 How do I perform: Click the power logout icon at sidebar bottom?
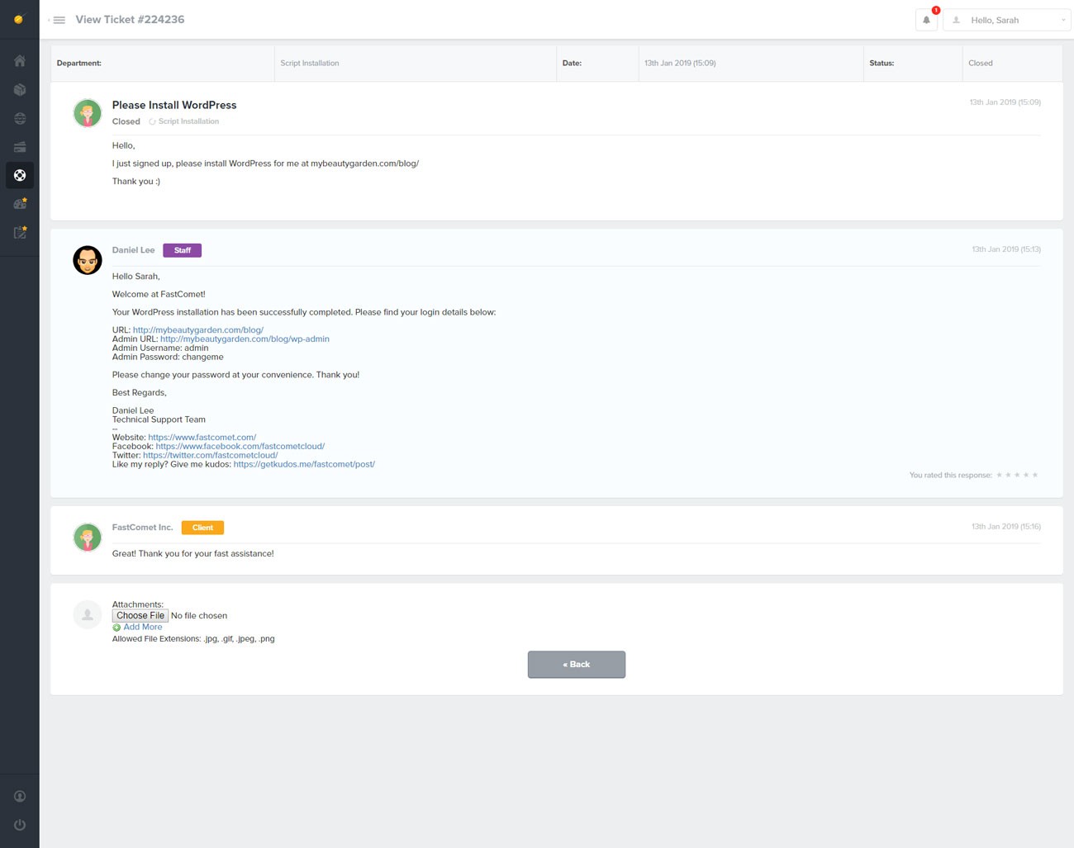tap(19, 824)
